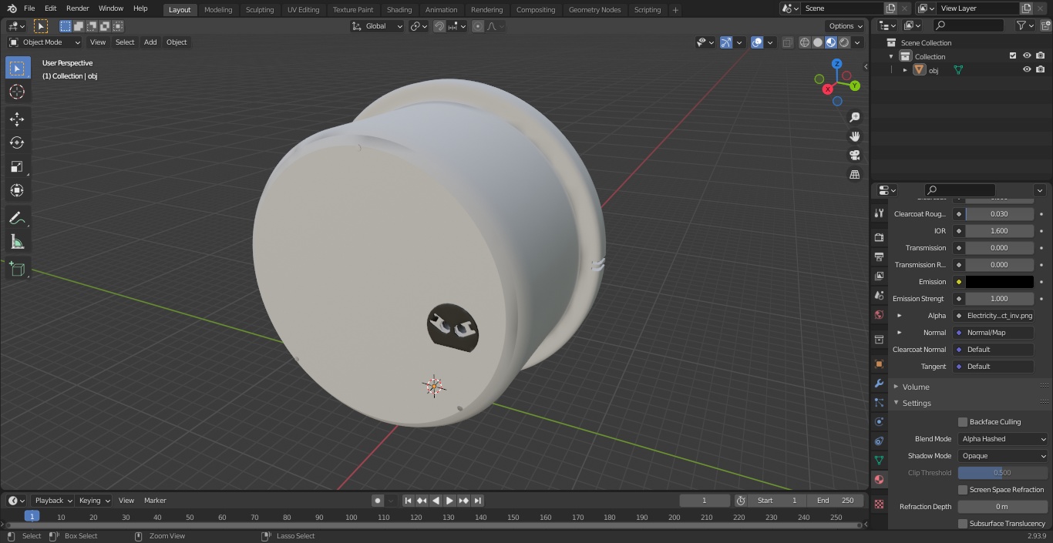1053x543 pixels.
Task: Select the Annotate tool
Action: click(17, 218)
